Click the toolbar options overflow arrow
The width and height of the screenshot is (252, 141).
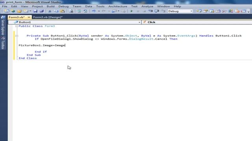coord(248,11)
